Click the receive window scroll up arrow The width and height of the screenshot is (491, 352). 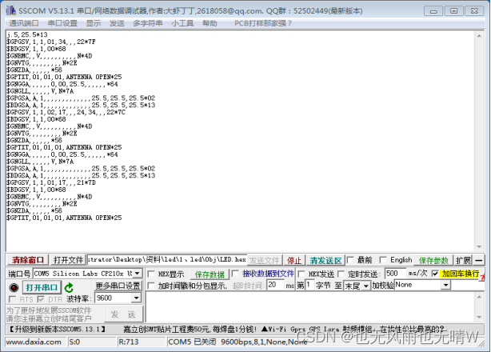pos(479,36)
